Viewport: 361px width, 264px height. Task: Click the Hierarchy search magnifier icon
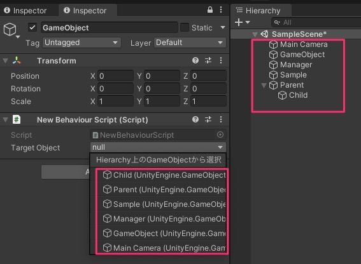coord(277,22)
